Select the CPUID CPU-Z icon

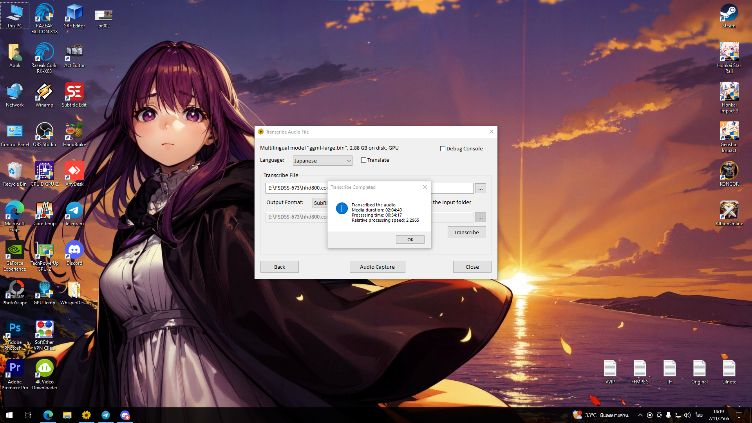pos(44,174)
